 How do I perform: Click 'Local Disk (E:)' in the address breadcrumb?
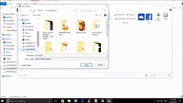coord(51,11)
